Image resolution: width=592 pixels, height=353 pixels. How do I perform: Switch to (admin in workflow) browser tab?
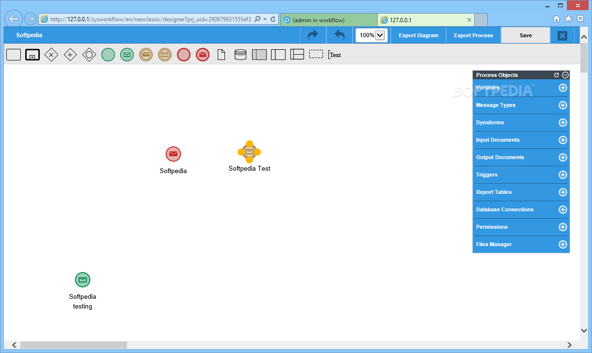point(328,20)
